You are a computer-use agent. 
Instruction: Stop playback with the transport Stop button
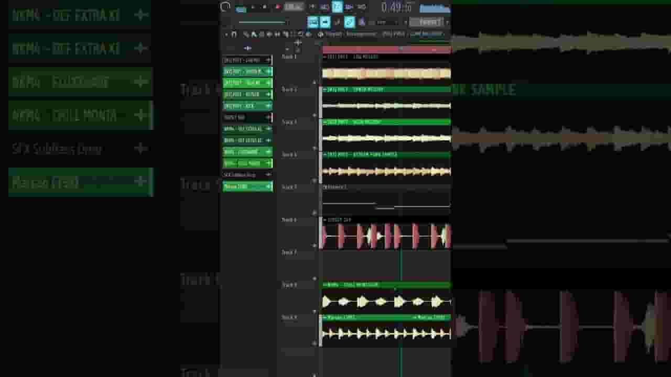[265, 7]
